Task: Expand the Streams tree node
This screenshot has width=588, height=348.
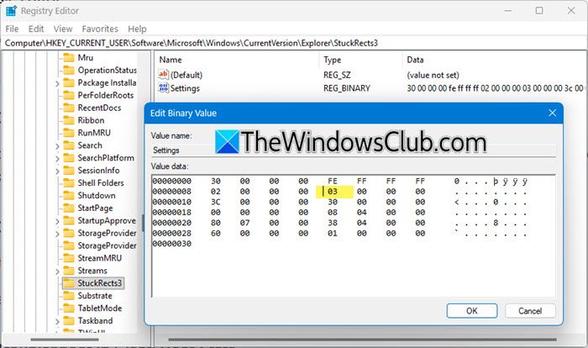Action: point(57,272)
